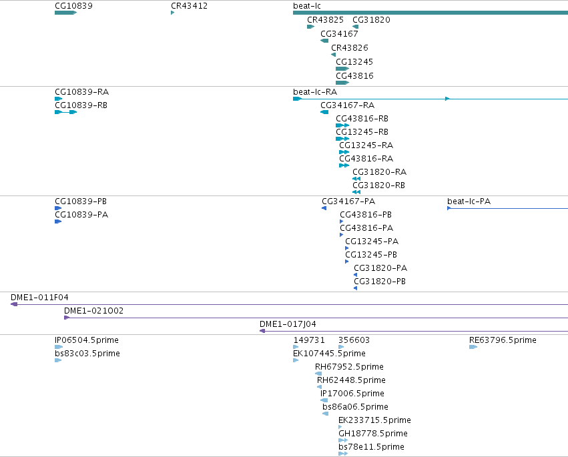Select the CG10839 gene feature
This screenshot has height=457, width=568.
tap(65, 13)
